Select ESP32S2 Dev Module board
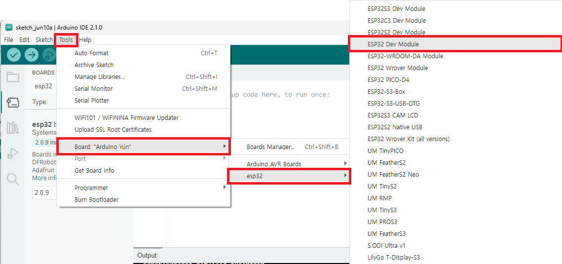The width and height of the screenshot is (562, 264). 455,32
